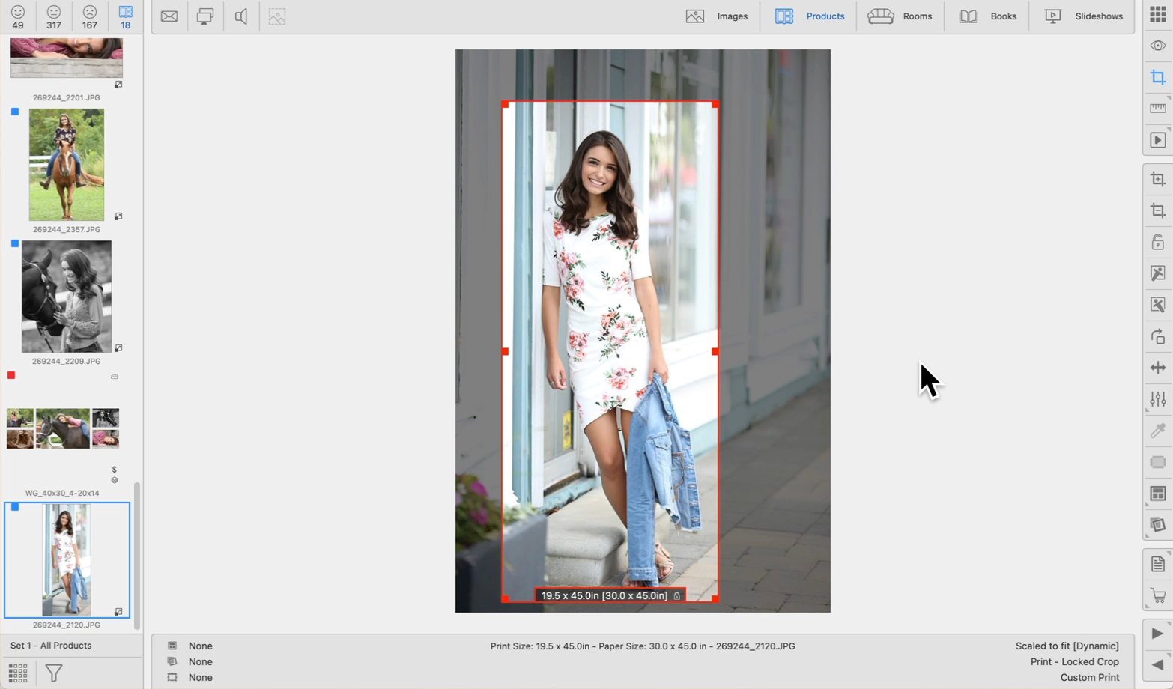The width and height of the screenshot is (1173, 689).
Task: Click the Print - Locked Crop label
Action: (x=1074, y=661)
